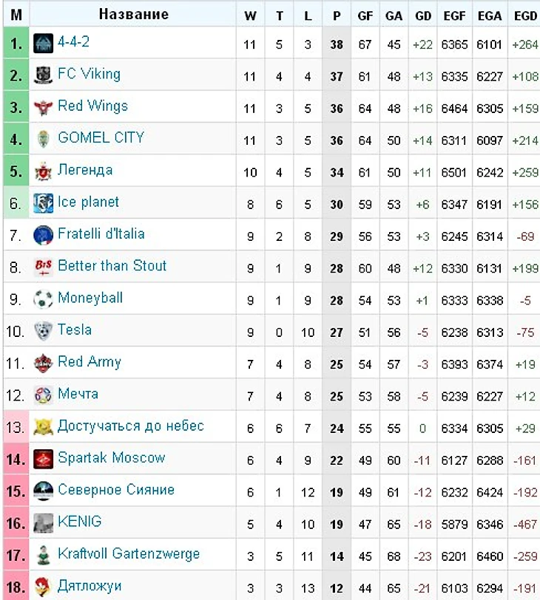Click the Дятложуи woodpecker icon
Viewport: 540px width, 600px height.
pos(43,587)
